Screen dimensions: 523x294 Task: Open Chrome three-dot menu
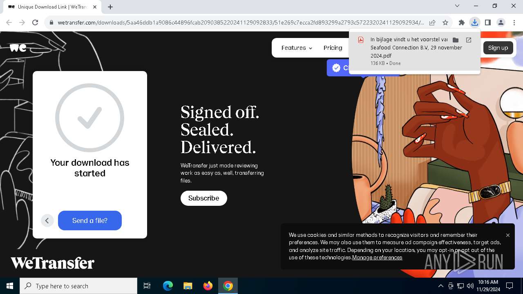[x=514, y=22]
